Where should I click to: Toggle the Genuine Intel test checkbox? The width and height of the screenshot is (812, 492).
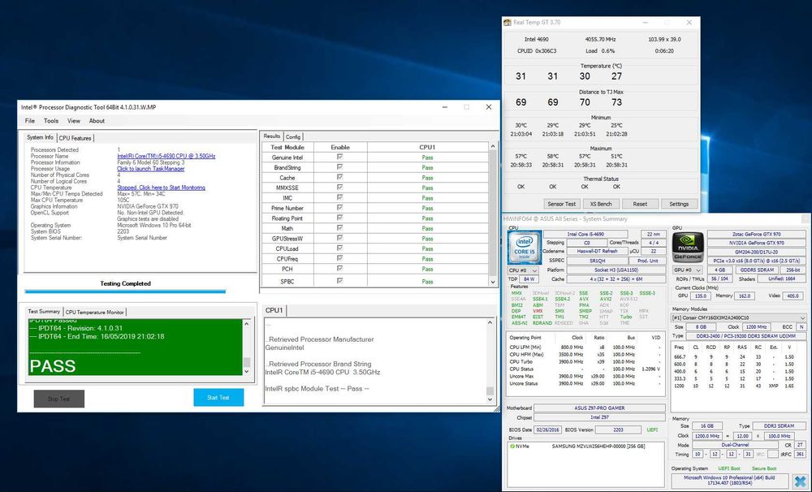click(x=339, y=157)
